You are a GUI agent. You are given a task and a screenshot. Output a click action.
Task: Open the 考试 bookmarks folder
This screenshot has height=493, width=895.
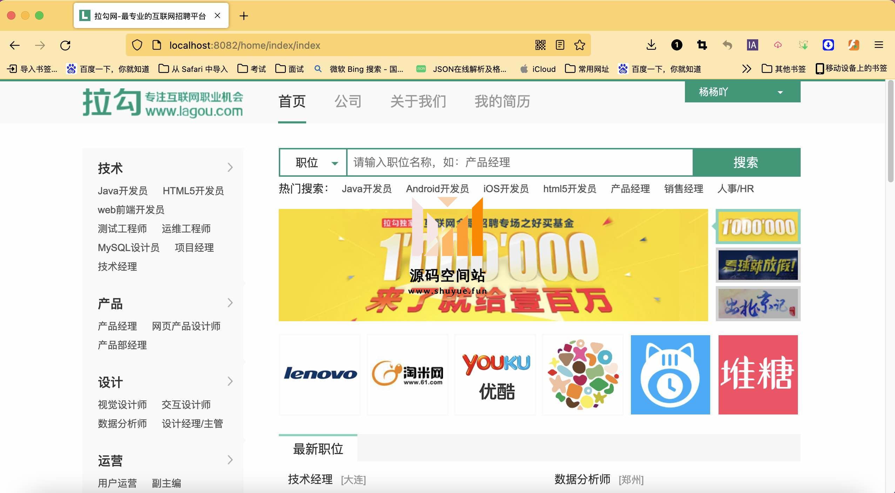pyautogui.click(x=252, y=69)
